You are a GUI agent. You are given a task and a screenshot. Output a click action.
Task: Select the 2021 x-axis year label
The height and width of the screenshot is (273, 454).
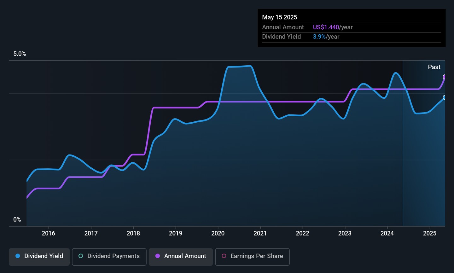(x=260, y=233)
